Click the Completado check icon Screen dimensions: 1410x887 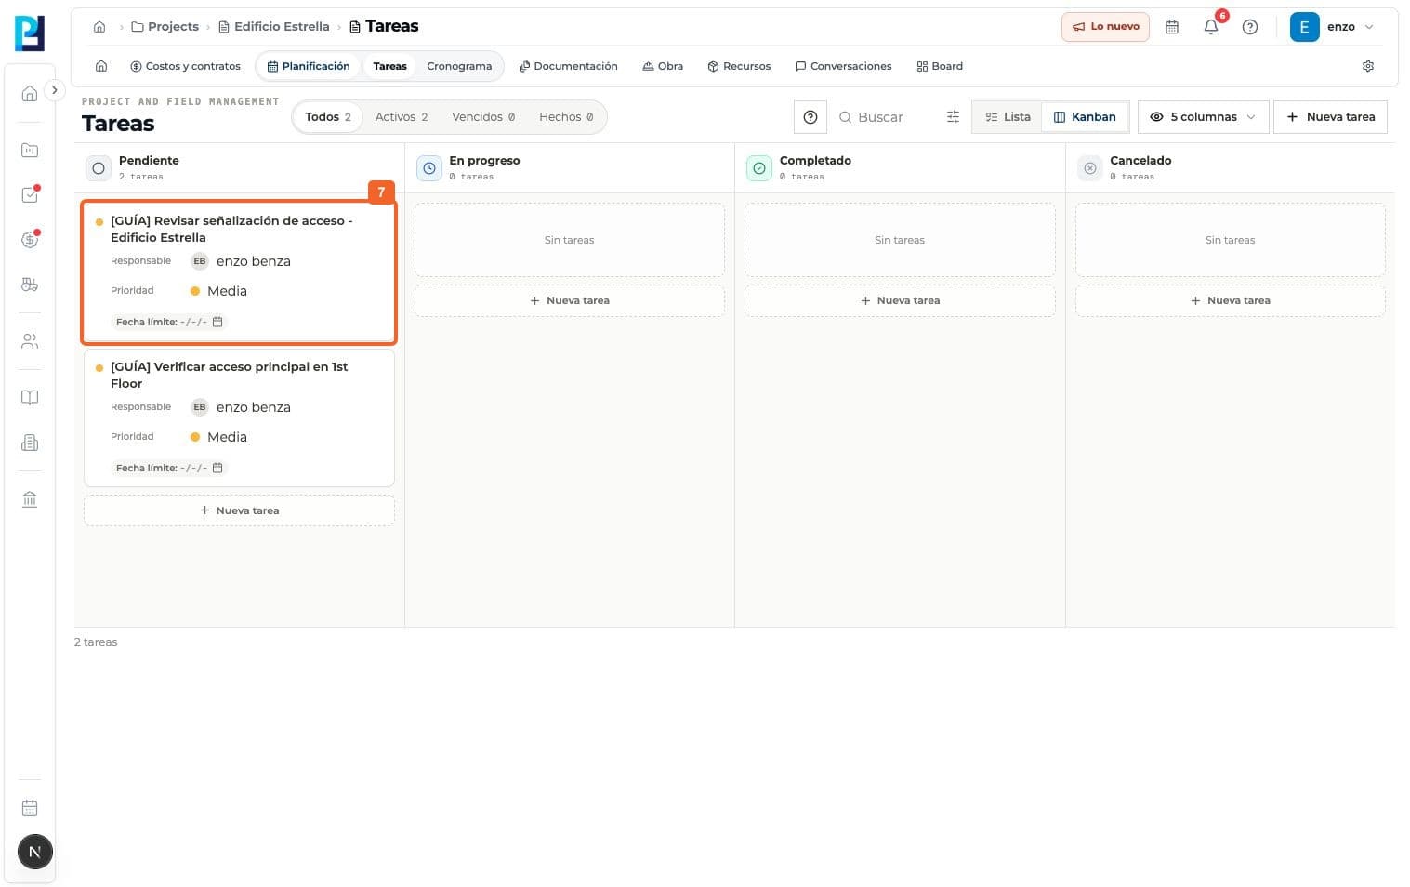click(759, 168)
